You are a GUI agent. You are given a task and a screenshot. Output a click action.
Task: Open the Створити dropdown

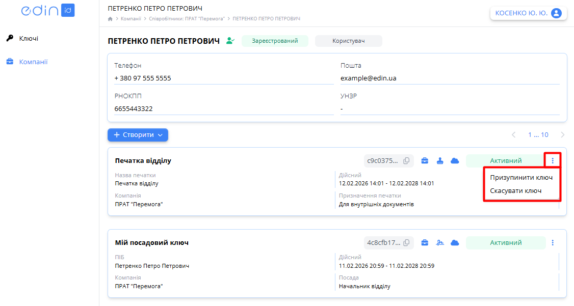click(138, 135)
